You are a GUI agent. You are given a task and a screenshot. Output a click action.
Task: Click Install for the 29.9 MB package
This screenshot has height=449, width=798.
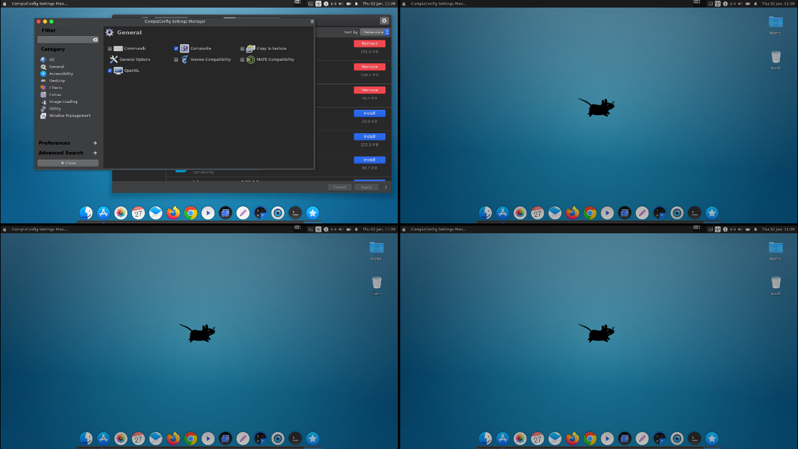pos(370,113)
